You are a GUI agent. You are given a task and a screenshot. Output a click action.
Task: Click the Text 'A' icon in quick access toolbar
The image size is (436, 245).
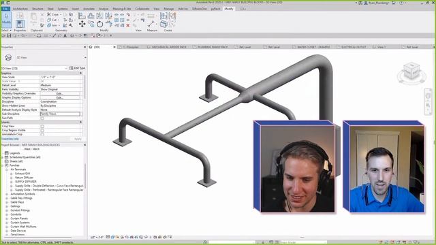tap(65, 35)
